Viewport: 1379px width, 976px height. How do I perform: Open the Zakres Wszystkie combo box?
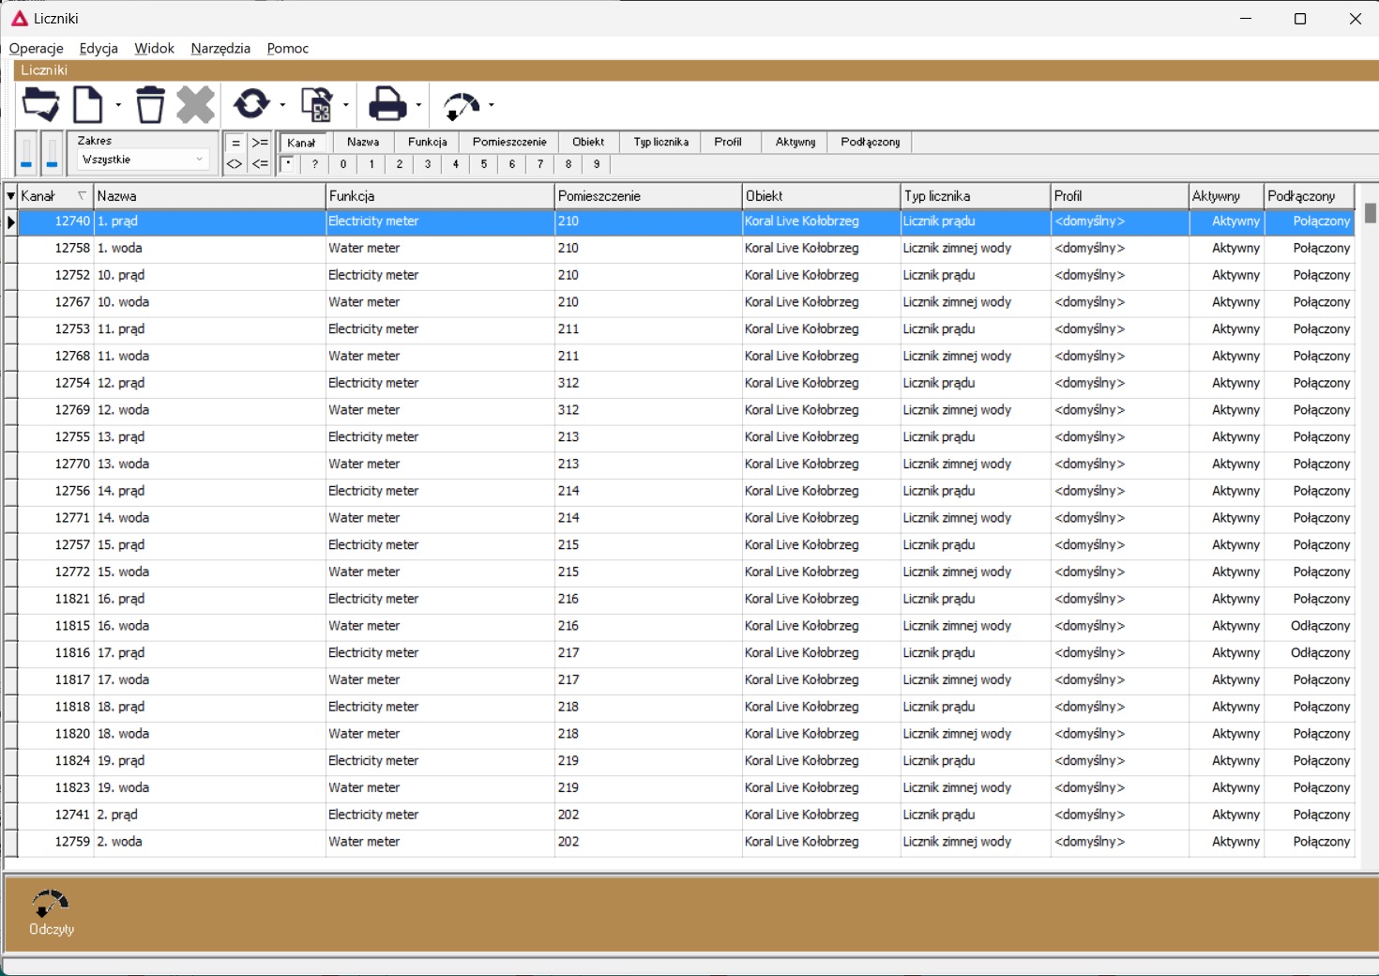click(x=143, y=160)
